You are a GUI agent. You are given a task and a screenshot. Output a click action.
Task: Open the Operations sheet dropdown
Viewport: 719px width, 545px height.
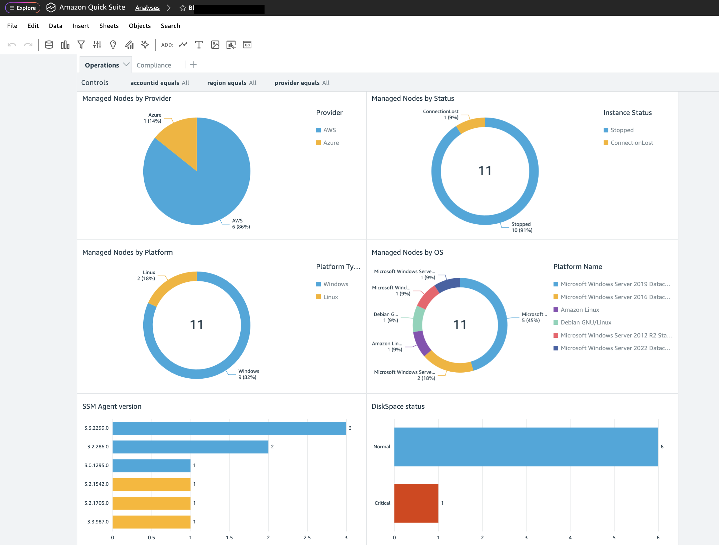tap(126, 65)
